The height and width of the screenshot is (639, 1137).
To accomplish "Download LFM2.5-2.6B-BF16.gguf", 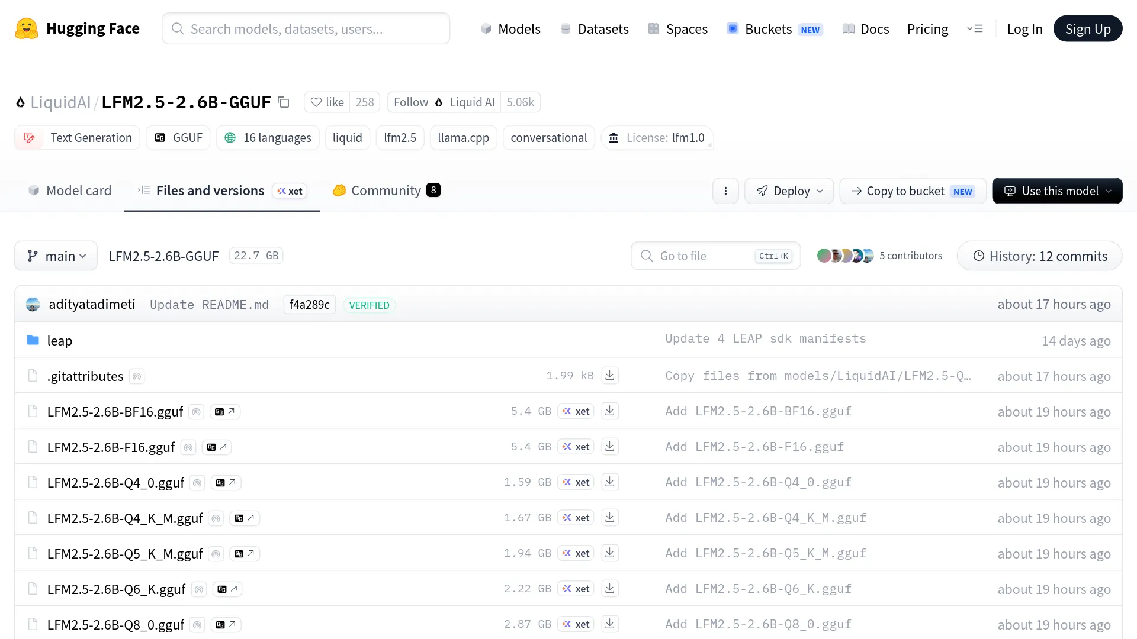I will (610, 411).
